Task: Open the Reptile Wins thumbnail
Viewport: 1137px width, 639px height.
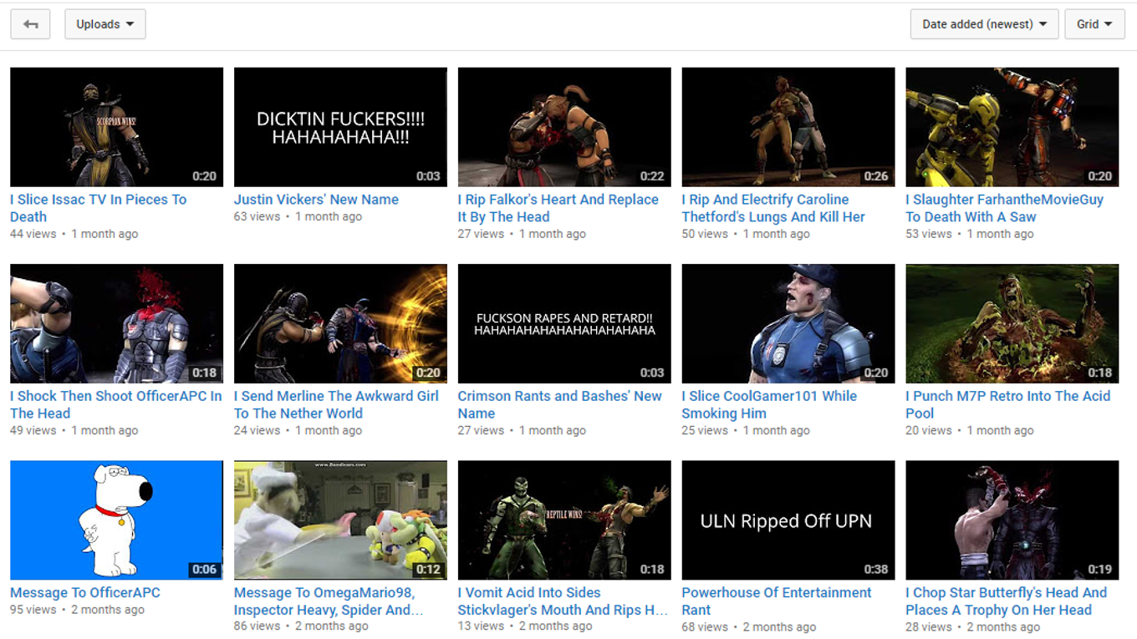Action: click(564, 520)
